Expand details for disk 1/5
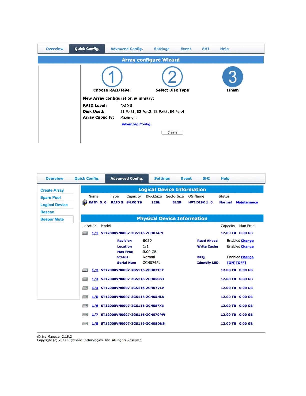Viewport: 306px width, 396px height. click(95, 297)
